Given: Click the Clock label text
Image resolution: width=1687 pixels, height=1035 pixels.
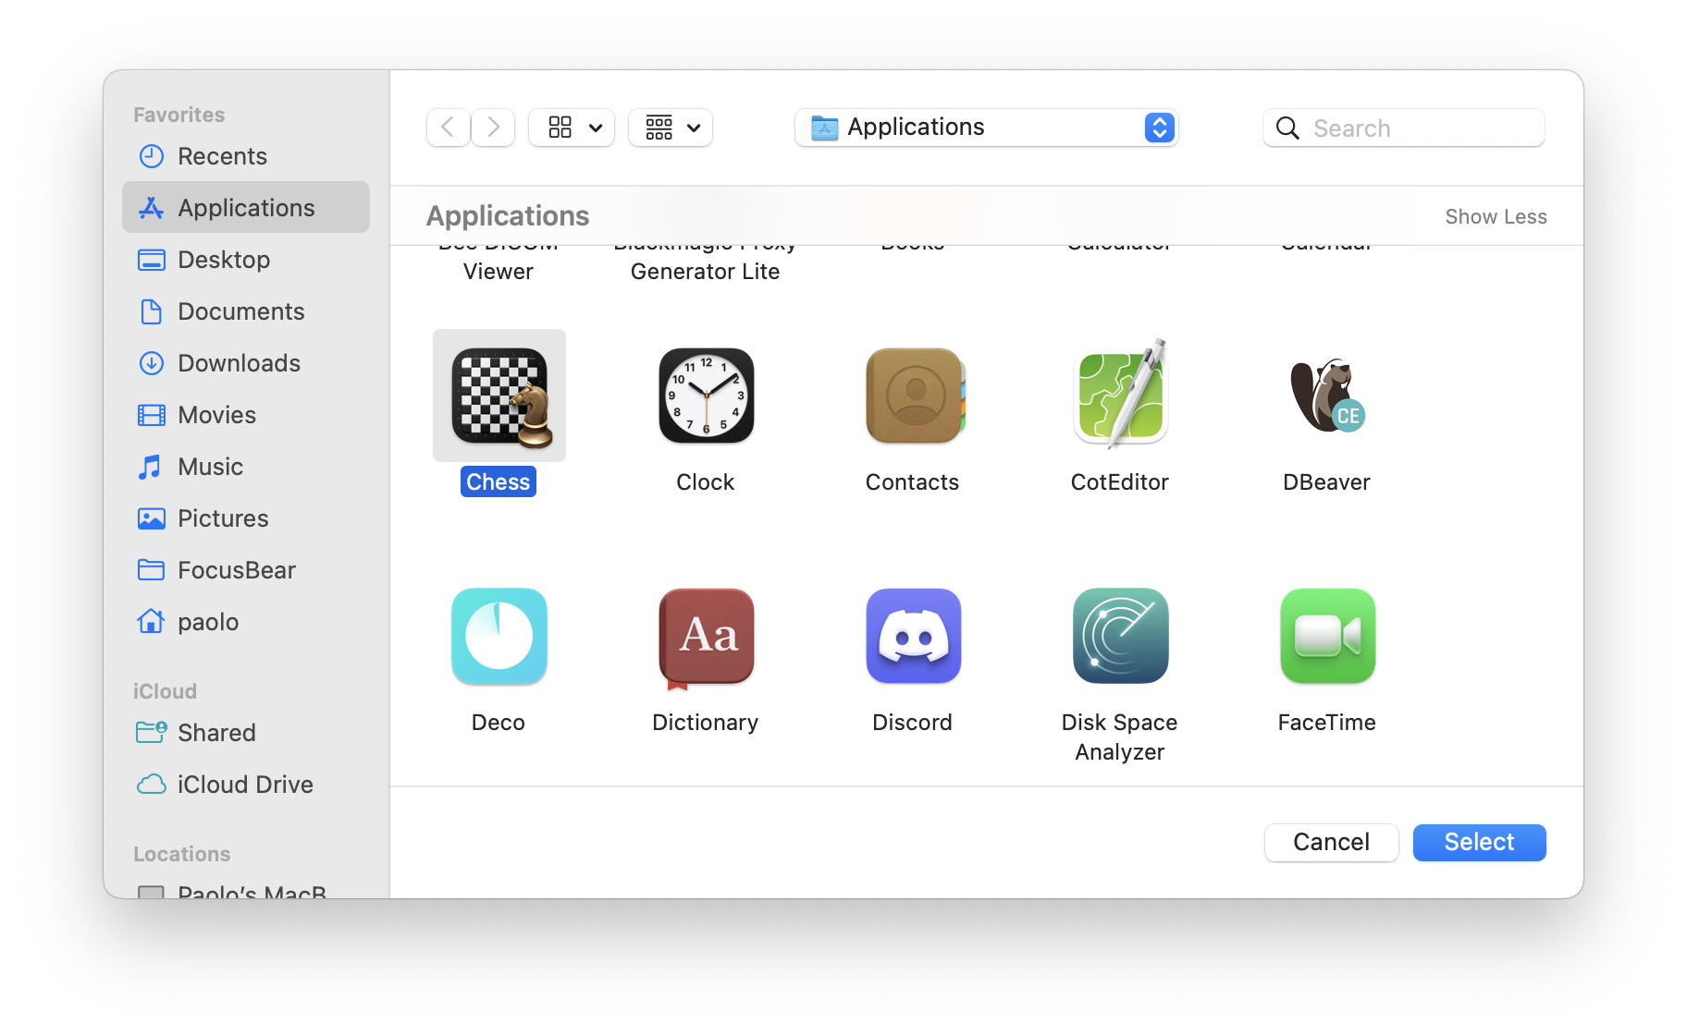Looking at the screenshot, I should 706,481.
